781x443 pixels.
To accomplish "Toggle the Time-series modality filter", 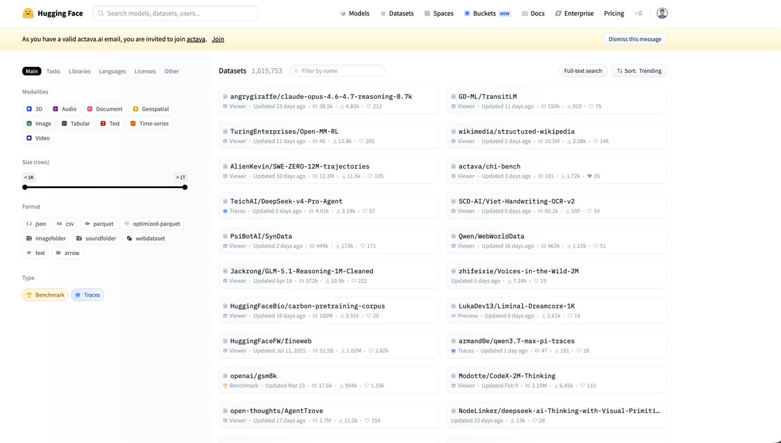I will pyautogui.click(x=150, y=123).
